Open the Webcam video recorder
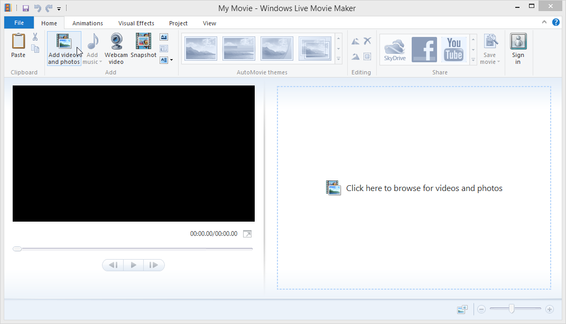Viewport: 566px width, 324px height. [x=116, y=49]
